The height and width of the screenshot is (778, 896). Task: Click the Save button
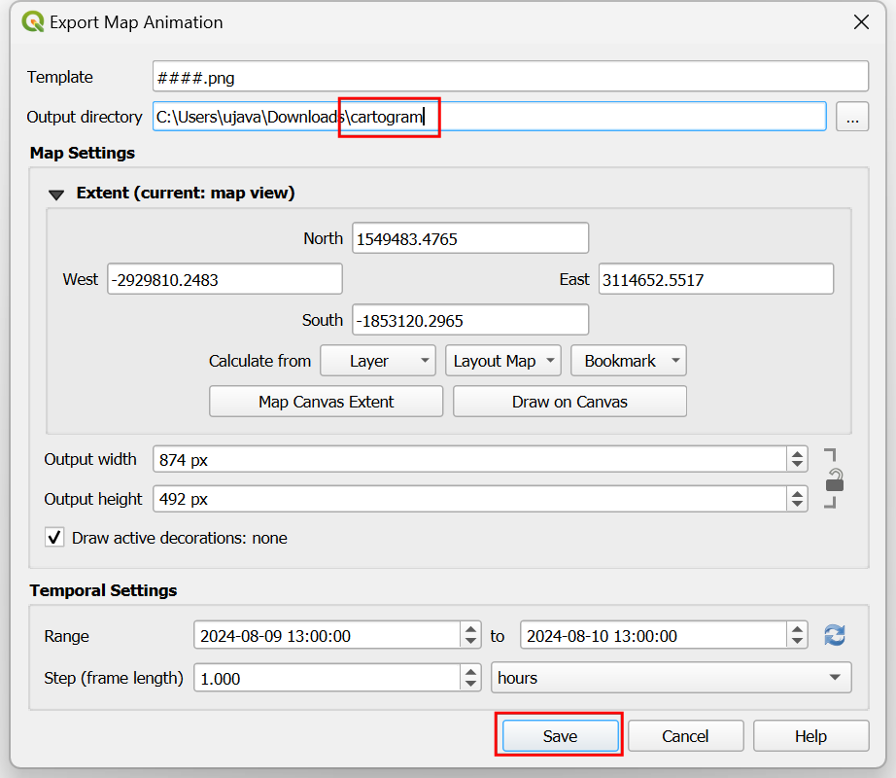click(560, 736)
